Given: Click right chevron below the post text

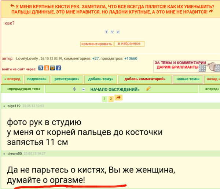Looking at the screenshot, I should coord(118,32).
